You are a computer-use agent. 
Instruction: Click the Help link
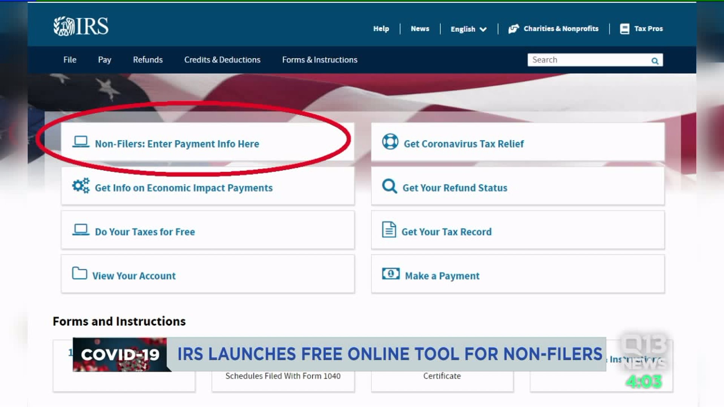(x=381, y=29)
